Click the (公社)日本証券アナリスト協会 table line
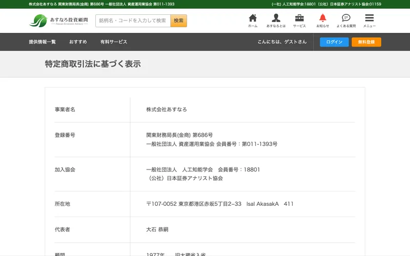 click(x=184, y=178)
